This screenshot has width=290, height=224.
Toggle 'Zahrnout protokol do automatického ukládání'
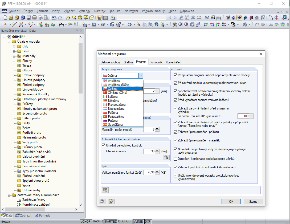(175, 167)
